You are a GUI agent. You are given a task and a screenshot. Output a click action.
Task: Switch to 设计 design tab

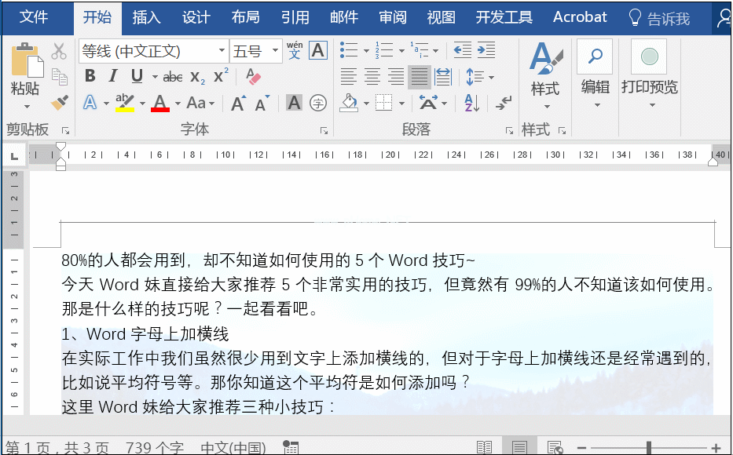coord(196,18)
